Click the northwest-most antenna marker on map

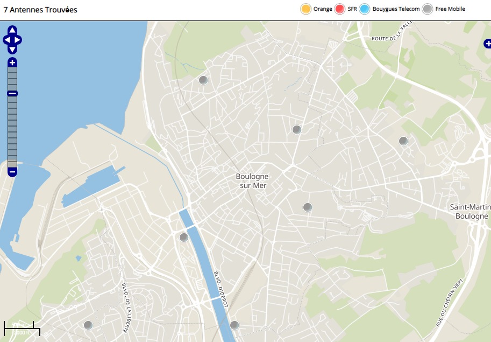(203, 80)
